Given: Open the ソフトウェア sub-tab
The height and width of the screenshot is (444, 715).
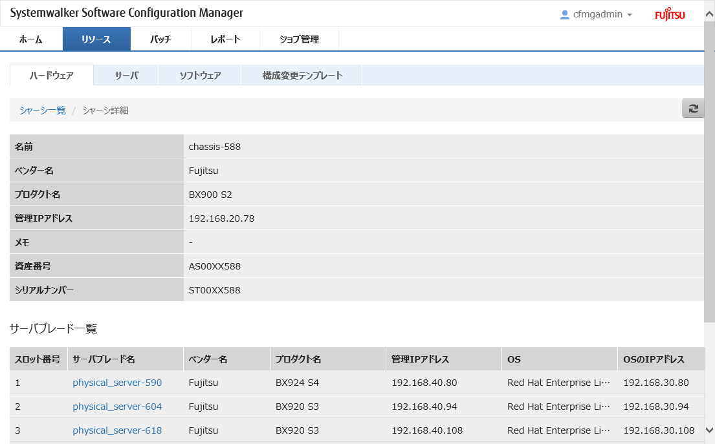Looking at the screenshot, I should coord(200,75).
